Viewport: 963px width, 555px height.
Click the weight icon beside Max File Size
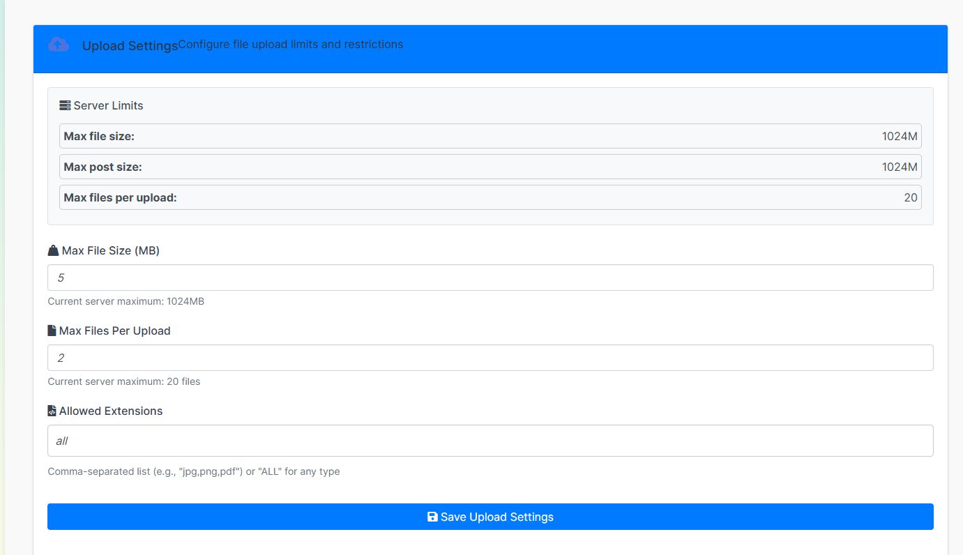tap(53, 250)
